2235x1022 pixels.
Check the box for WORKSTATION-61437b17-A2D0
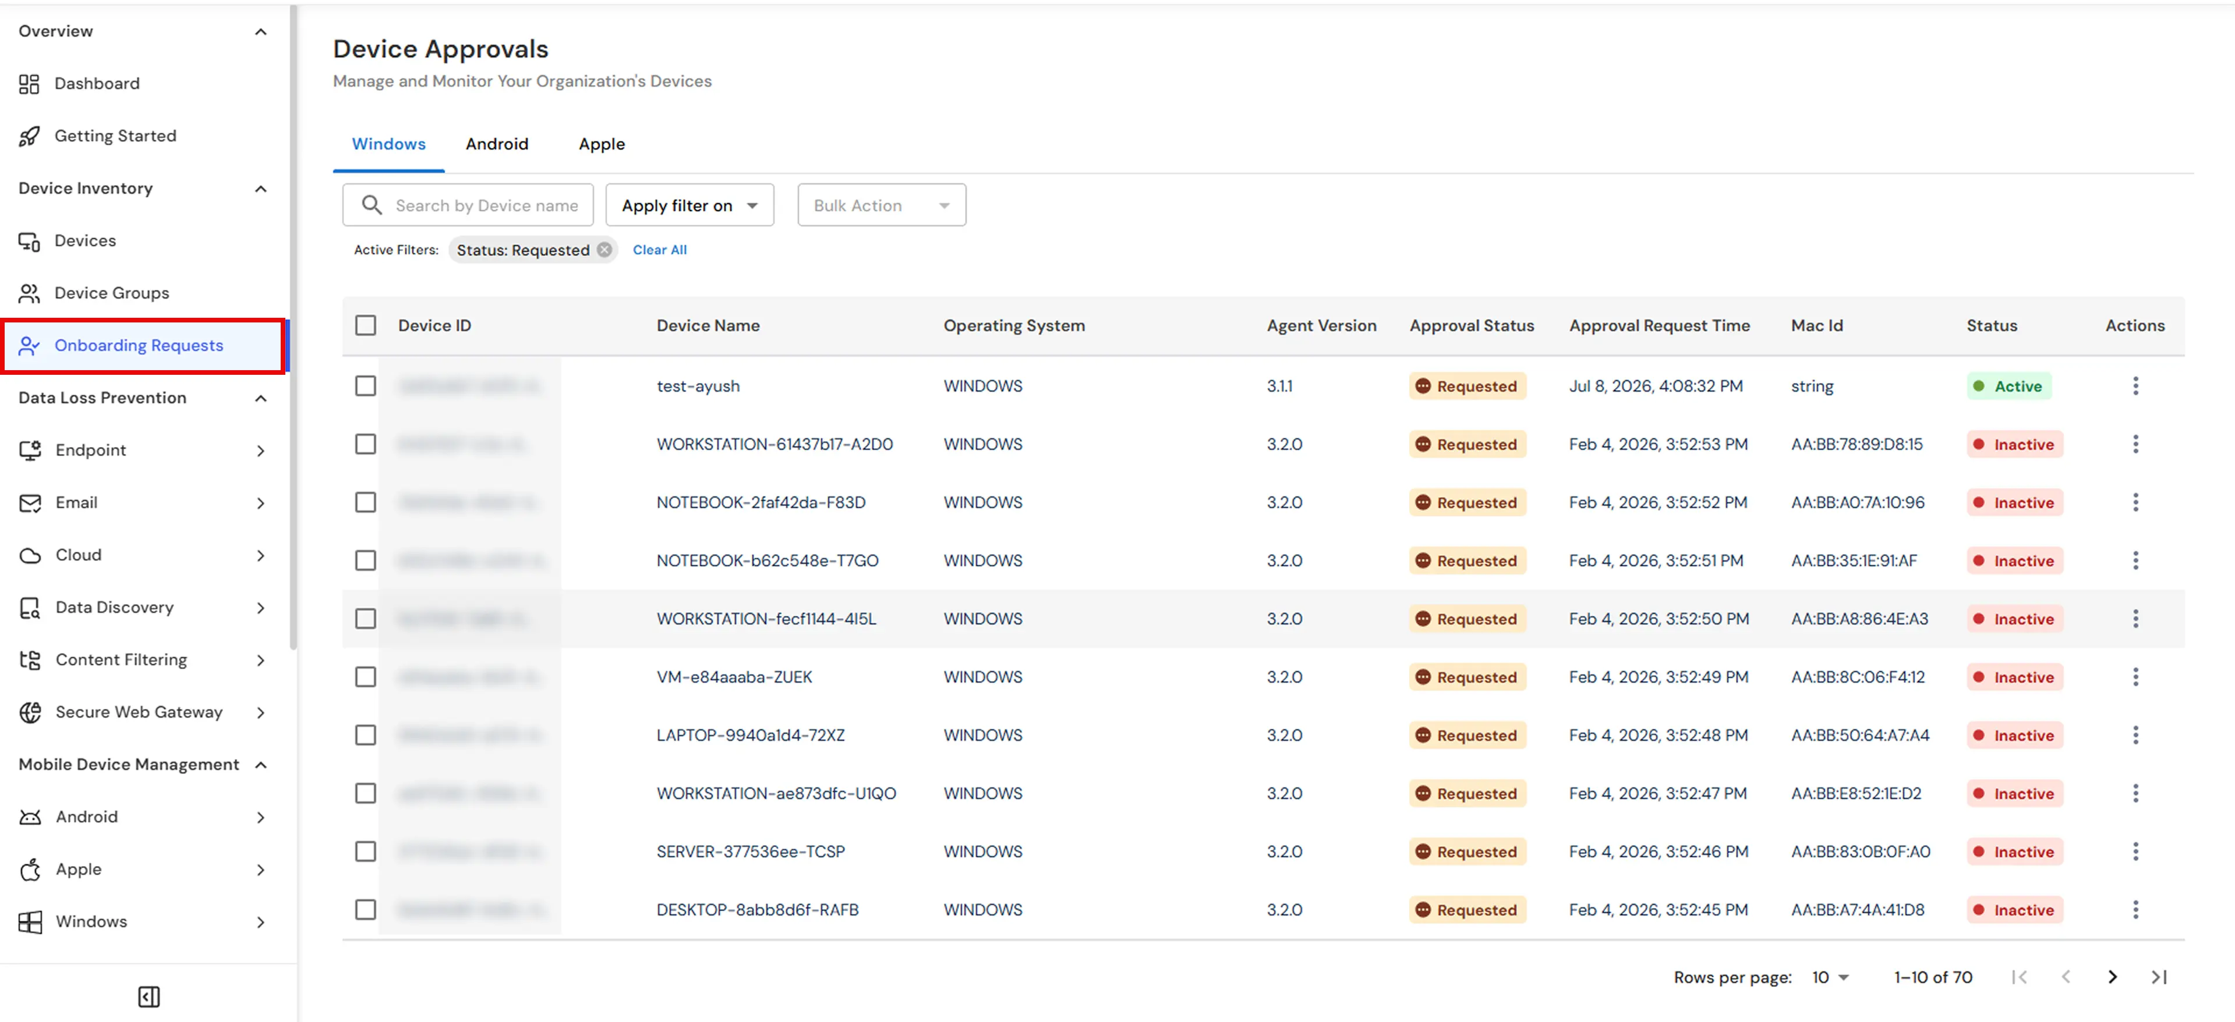365,444
